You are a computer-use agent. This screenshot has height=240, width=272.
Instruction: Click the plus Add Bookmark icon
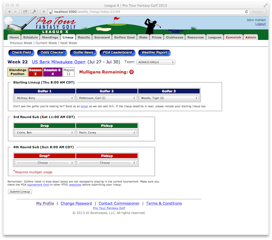[x=44, y=12]
